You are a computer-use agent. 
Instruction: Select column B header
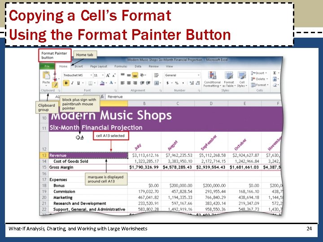144,104
